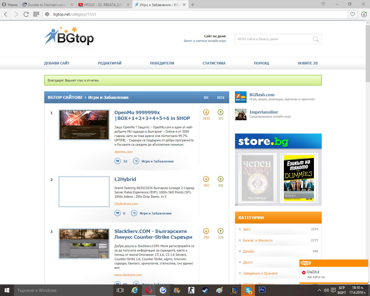This screenshot has height=296, width=370.
Task: Close the Donate to Slackserv.com tab
Action: [x=72, y=5]
